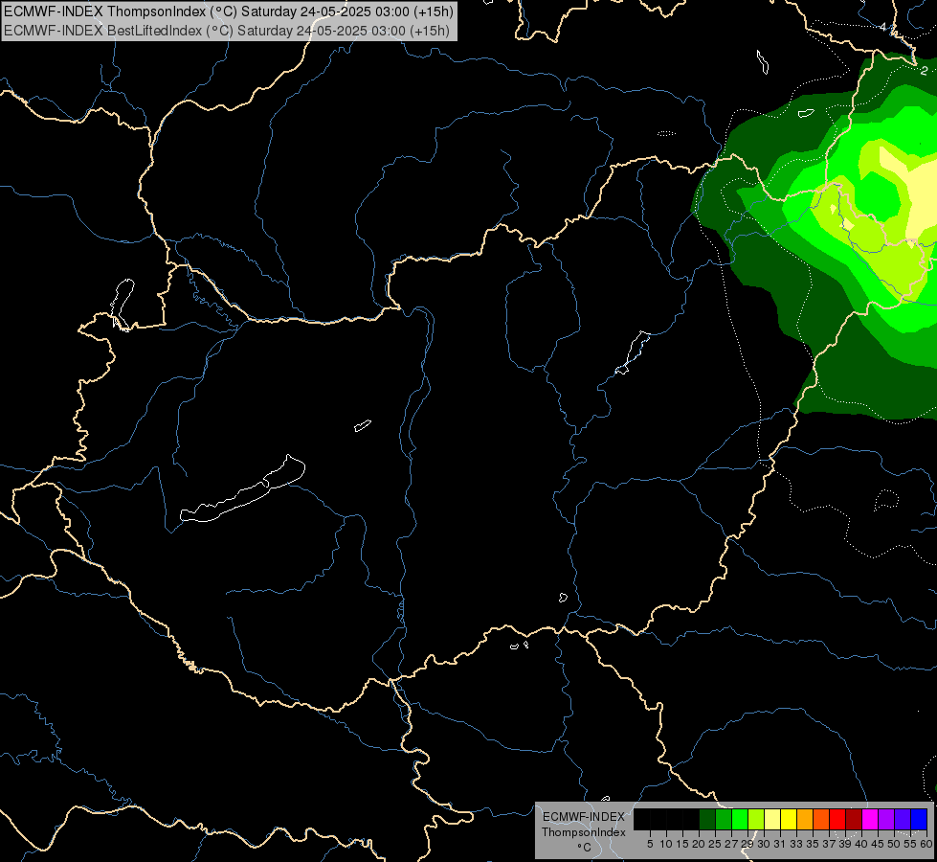This screenshot has width=937, height=862.
Task: Click the bright red 37–39 legend swatch
Action: click(837, 819)
